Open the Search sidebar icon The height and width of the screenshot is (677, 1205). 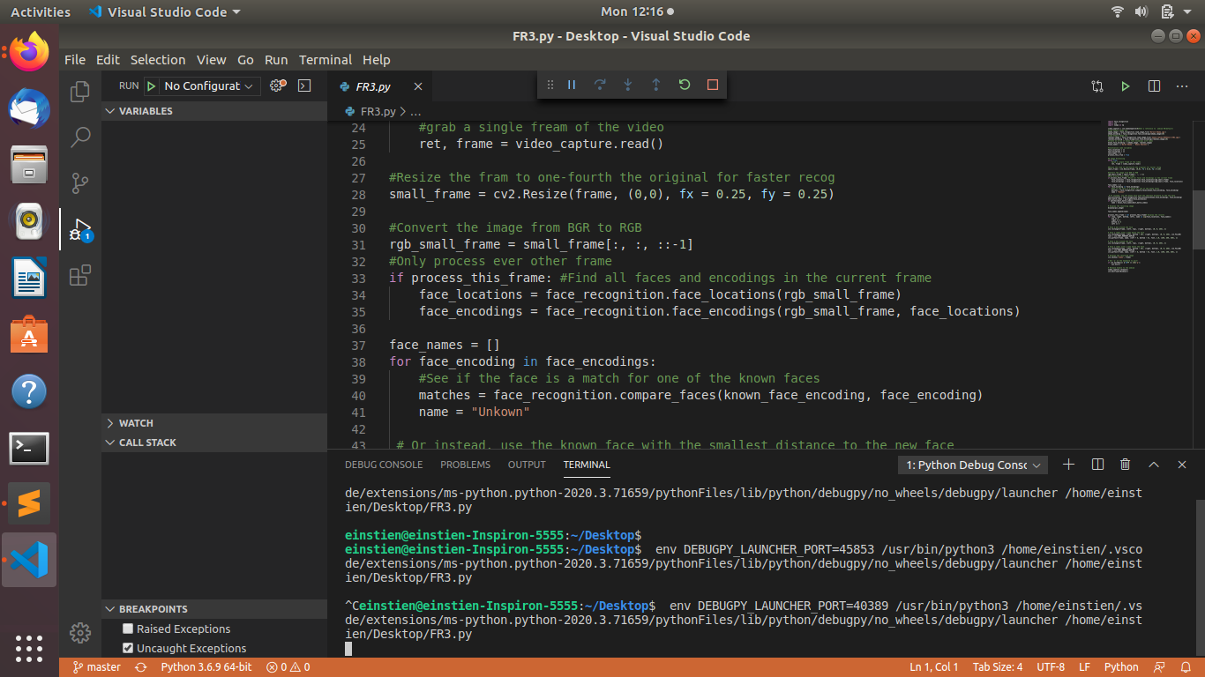click(x=80, y=138)
